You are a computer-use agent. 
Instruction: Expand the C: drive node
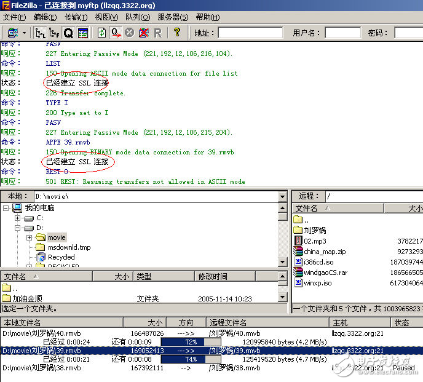[18, 218]
